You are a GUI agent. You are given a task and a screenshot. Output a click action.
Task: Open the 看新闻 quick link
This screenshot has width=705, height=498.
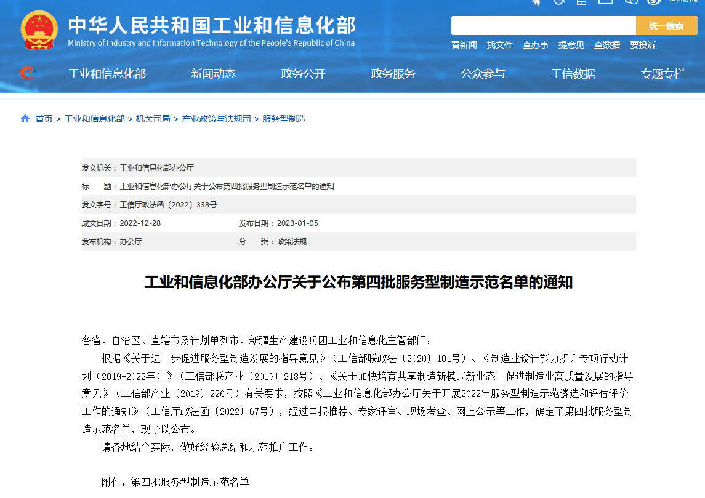click(x=464, y=45)
